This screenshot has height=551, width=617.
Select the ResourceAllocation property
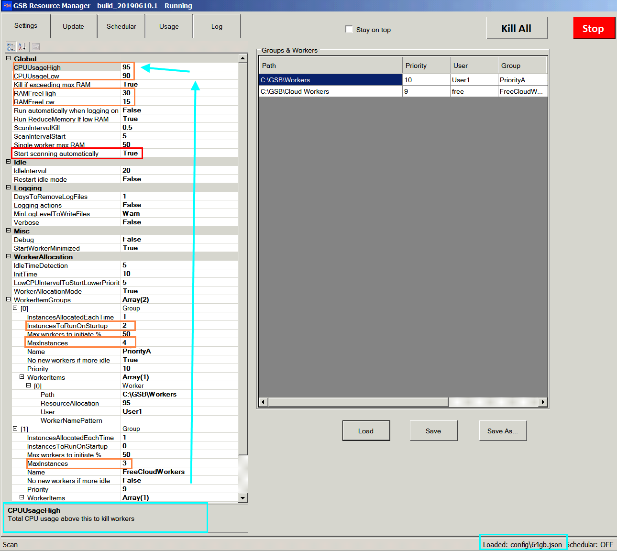click(x=125, y=403)
